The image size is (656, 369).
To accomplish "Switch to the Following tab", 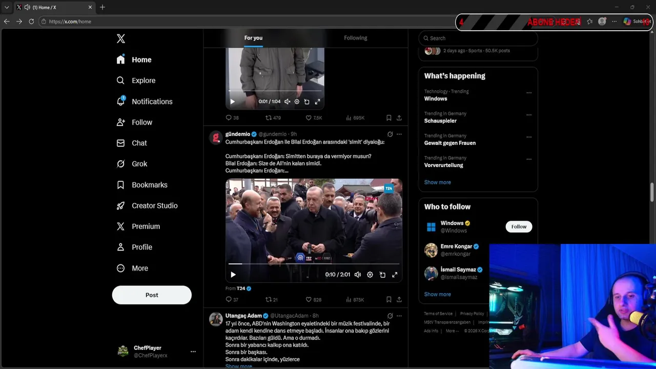I will click(x=355, y=38).
